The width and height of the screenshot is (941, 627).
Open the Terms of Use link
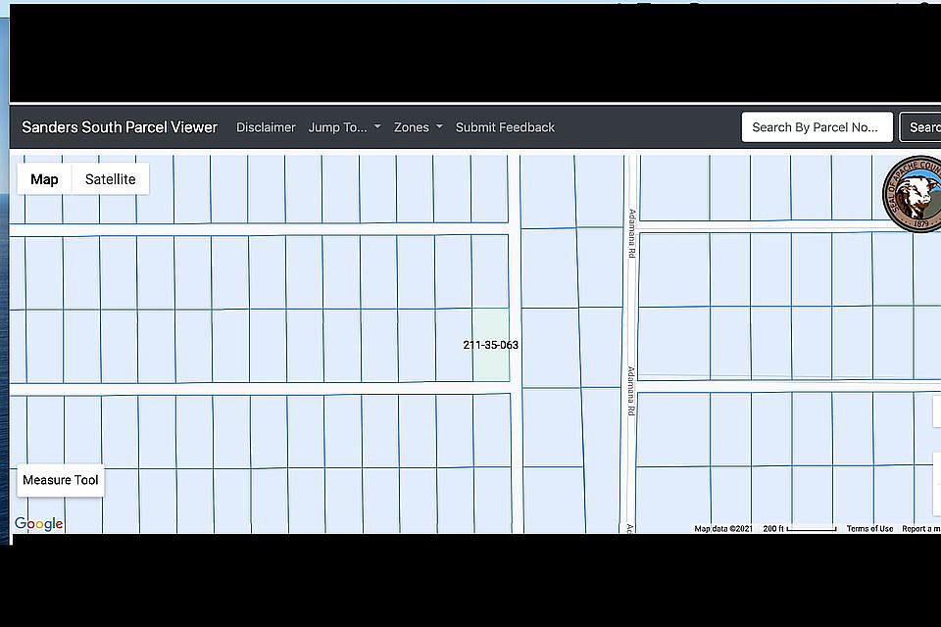click(x=869, y=529)
